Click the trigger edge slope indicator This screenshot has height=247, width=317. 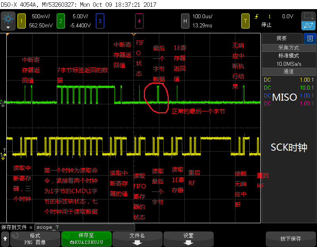coord(256,17)
